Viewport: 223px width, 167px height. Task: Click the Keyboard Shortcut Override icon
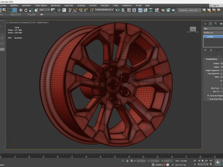pyautogui.click(x=64, y=10)
